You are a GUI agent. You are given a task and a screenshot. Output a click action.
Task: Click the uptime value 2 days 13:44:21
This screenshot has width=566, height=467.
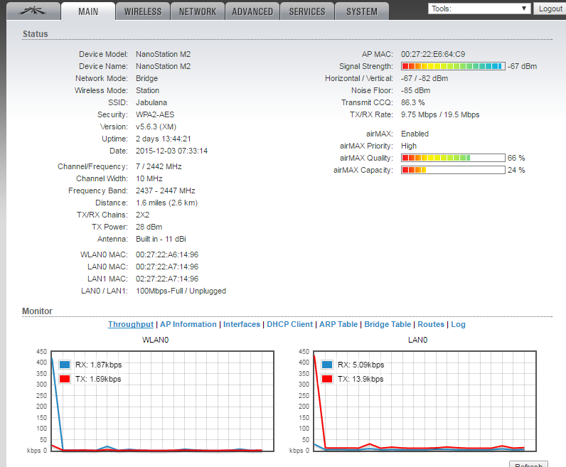pos(163,139)
